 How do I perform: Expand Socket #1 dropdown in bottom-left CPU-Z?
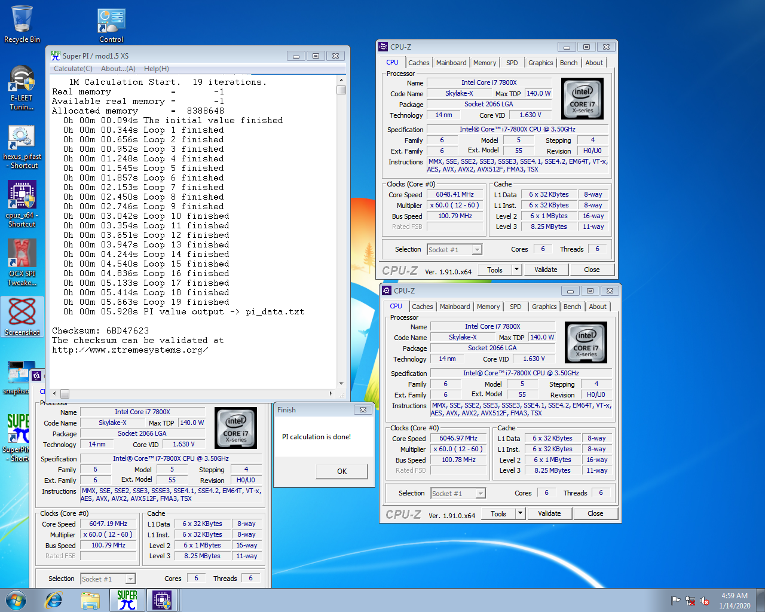(x=130, y=579)
